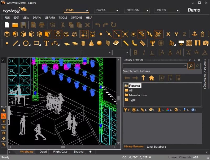Open the FILE menu
Screen dimensions: 210x160
point(7,18)
